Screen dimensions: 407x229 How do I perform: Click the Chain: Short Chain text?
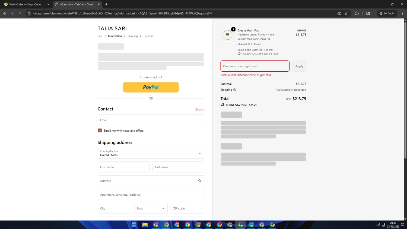click(255, 50)
